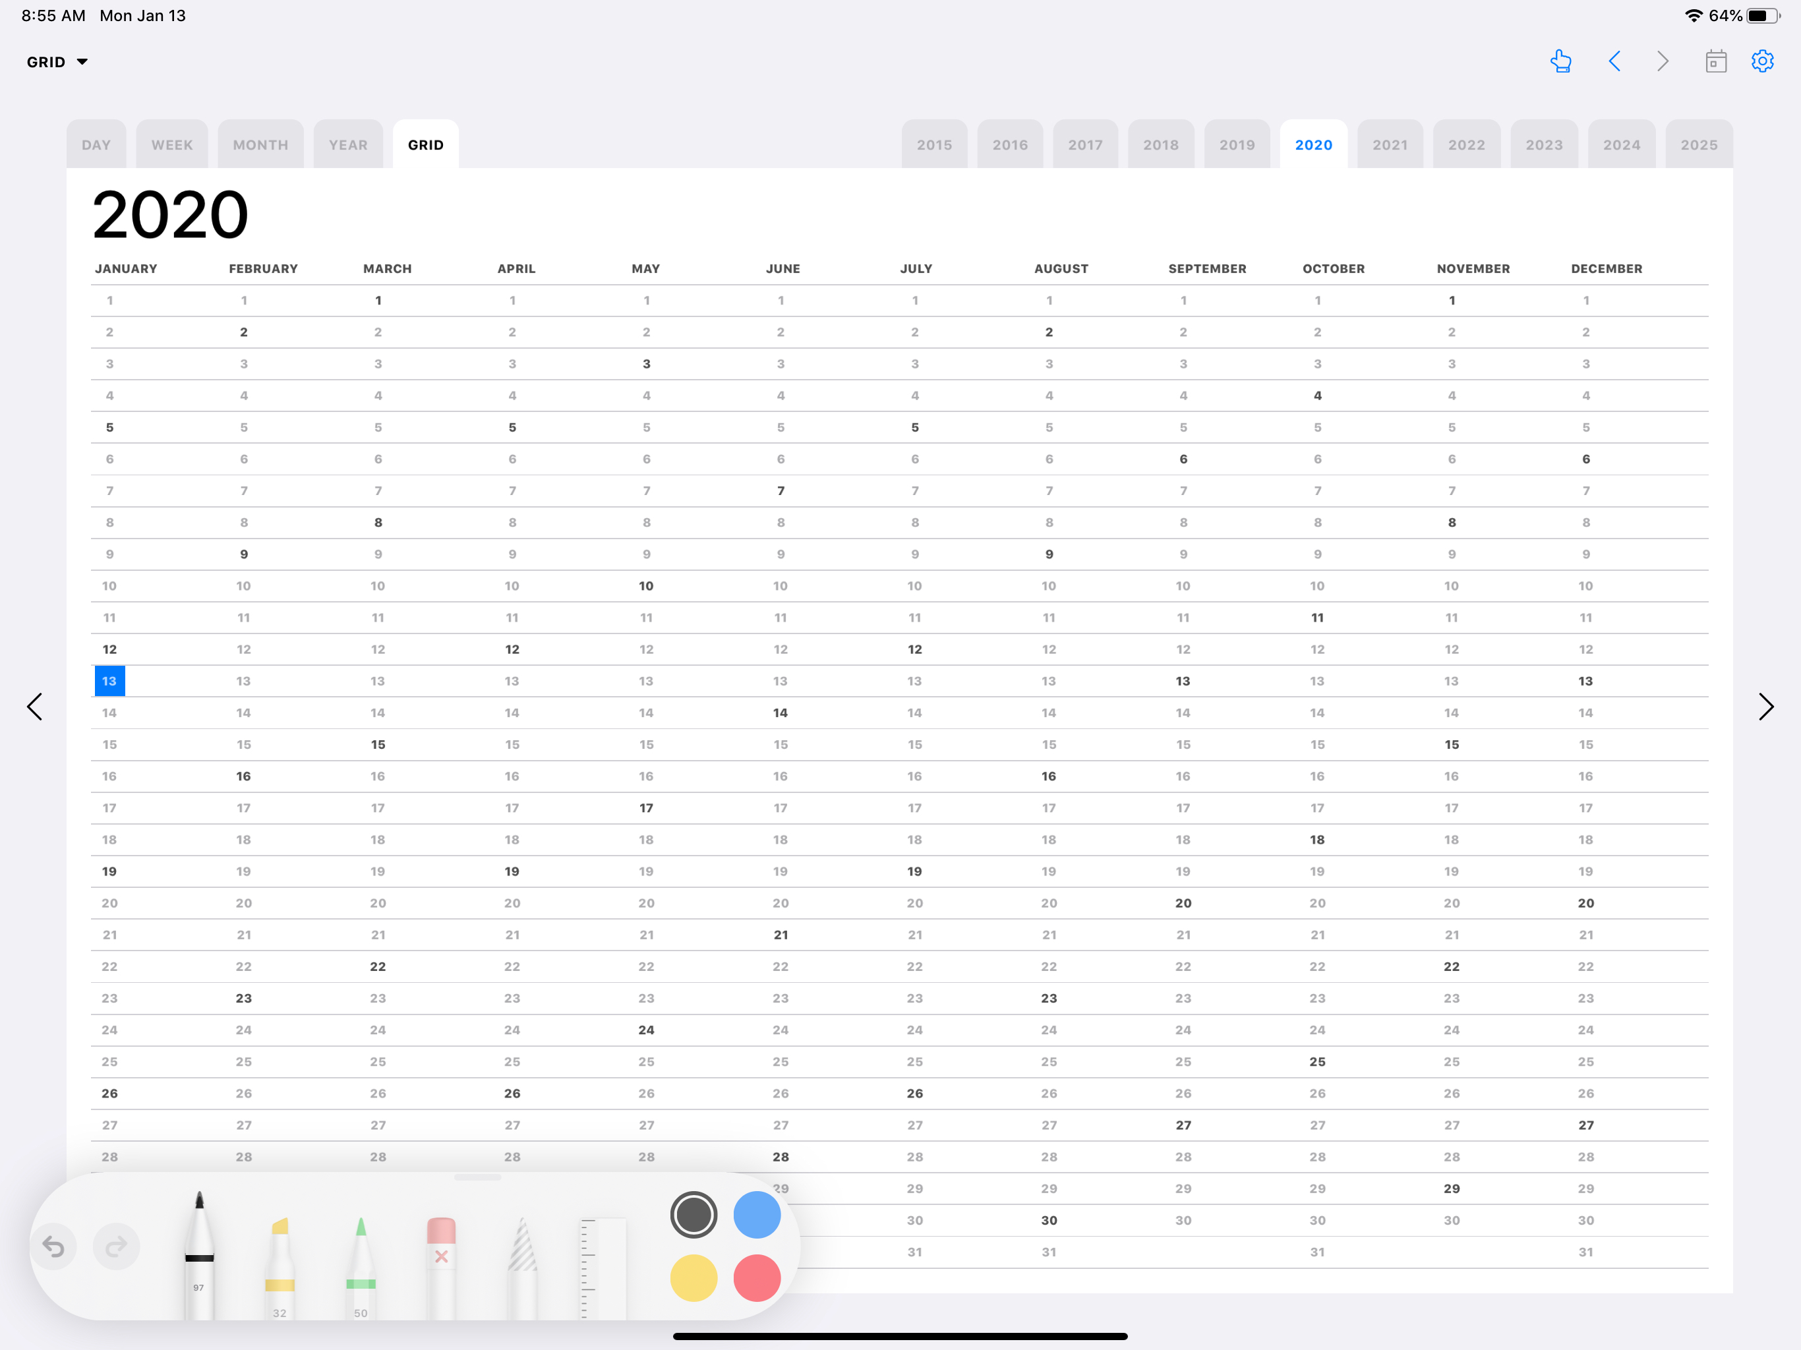This screenshot has height=1350, width=1801.
Task: Tap the redo arrow in drawing toolbar
Action: 117,1246
